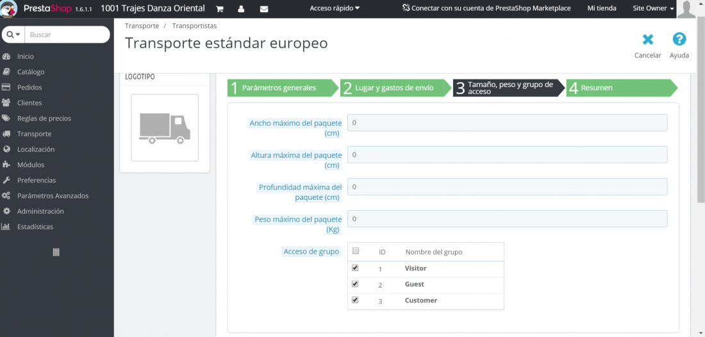Click the Preferencias wrench icon
Viewport: 705px width, 337px height.
(6, 180)
